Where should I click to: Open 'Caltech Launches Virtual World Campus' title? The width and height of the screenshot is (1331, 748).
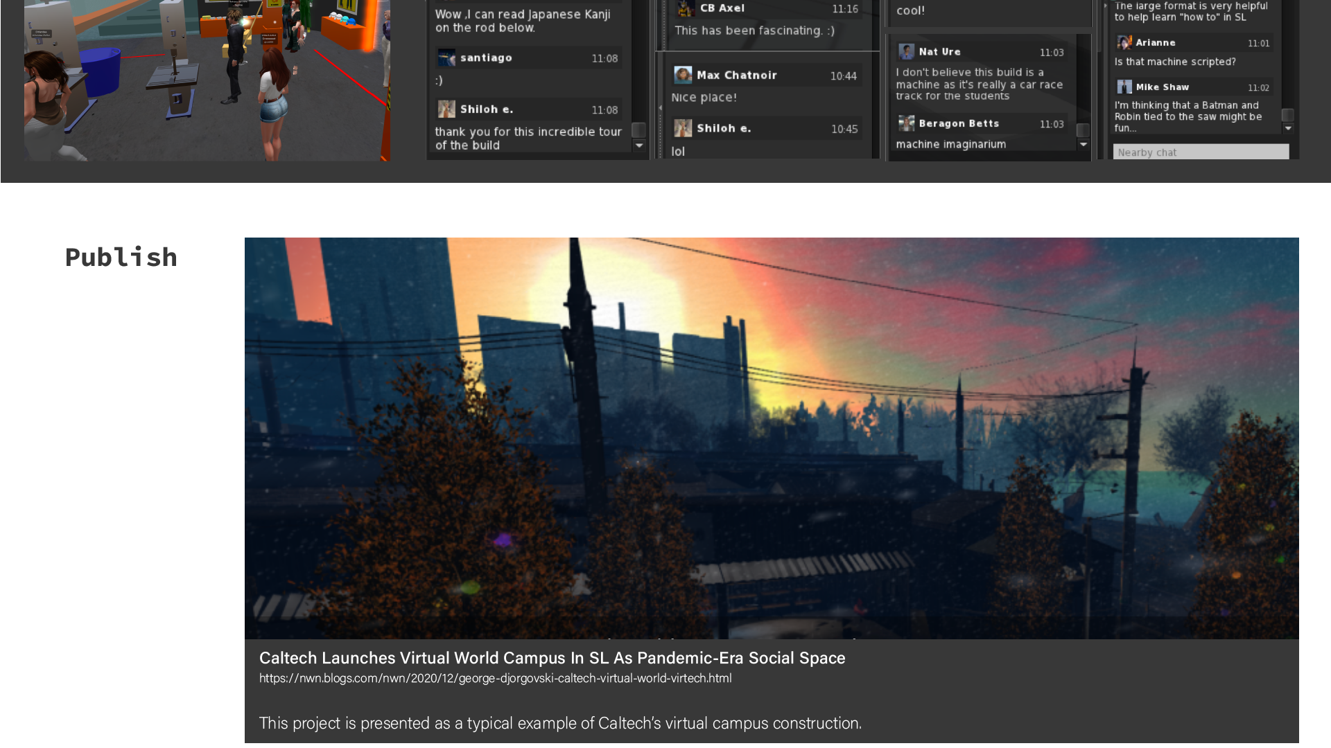click(552, 658)
